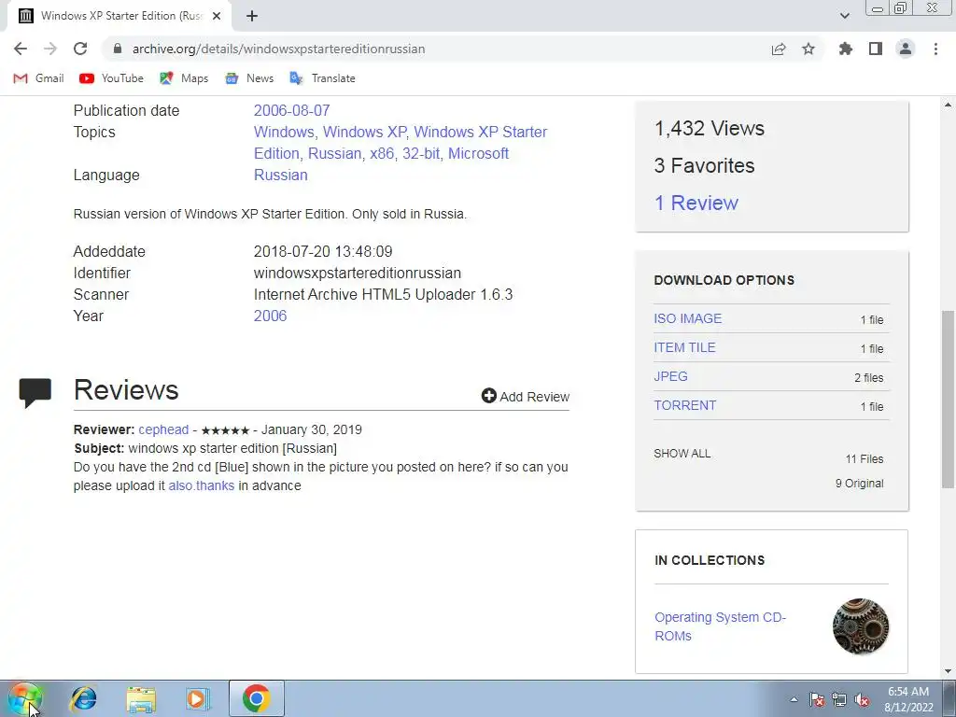This screenshot has width=956, height=717.
Task: Open the Windows Start menu
Action: point(24,698)
